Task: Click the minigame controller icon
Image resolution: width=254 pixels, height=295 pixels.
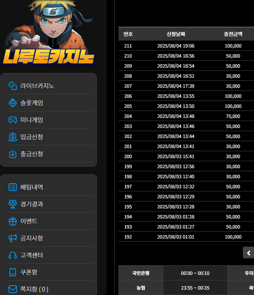Action: pyautogui.click(x=13, y=120)
